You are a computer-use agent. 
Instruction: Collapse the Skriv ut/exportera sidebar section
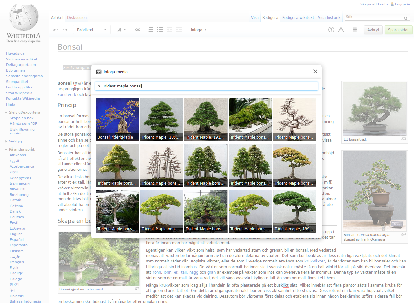(24, 112)
